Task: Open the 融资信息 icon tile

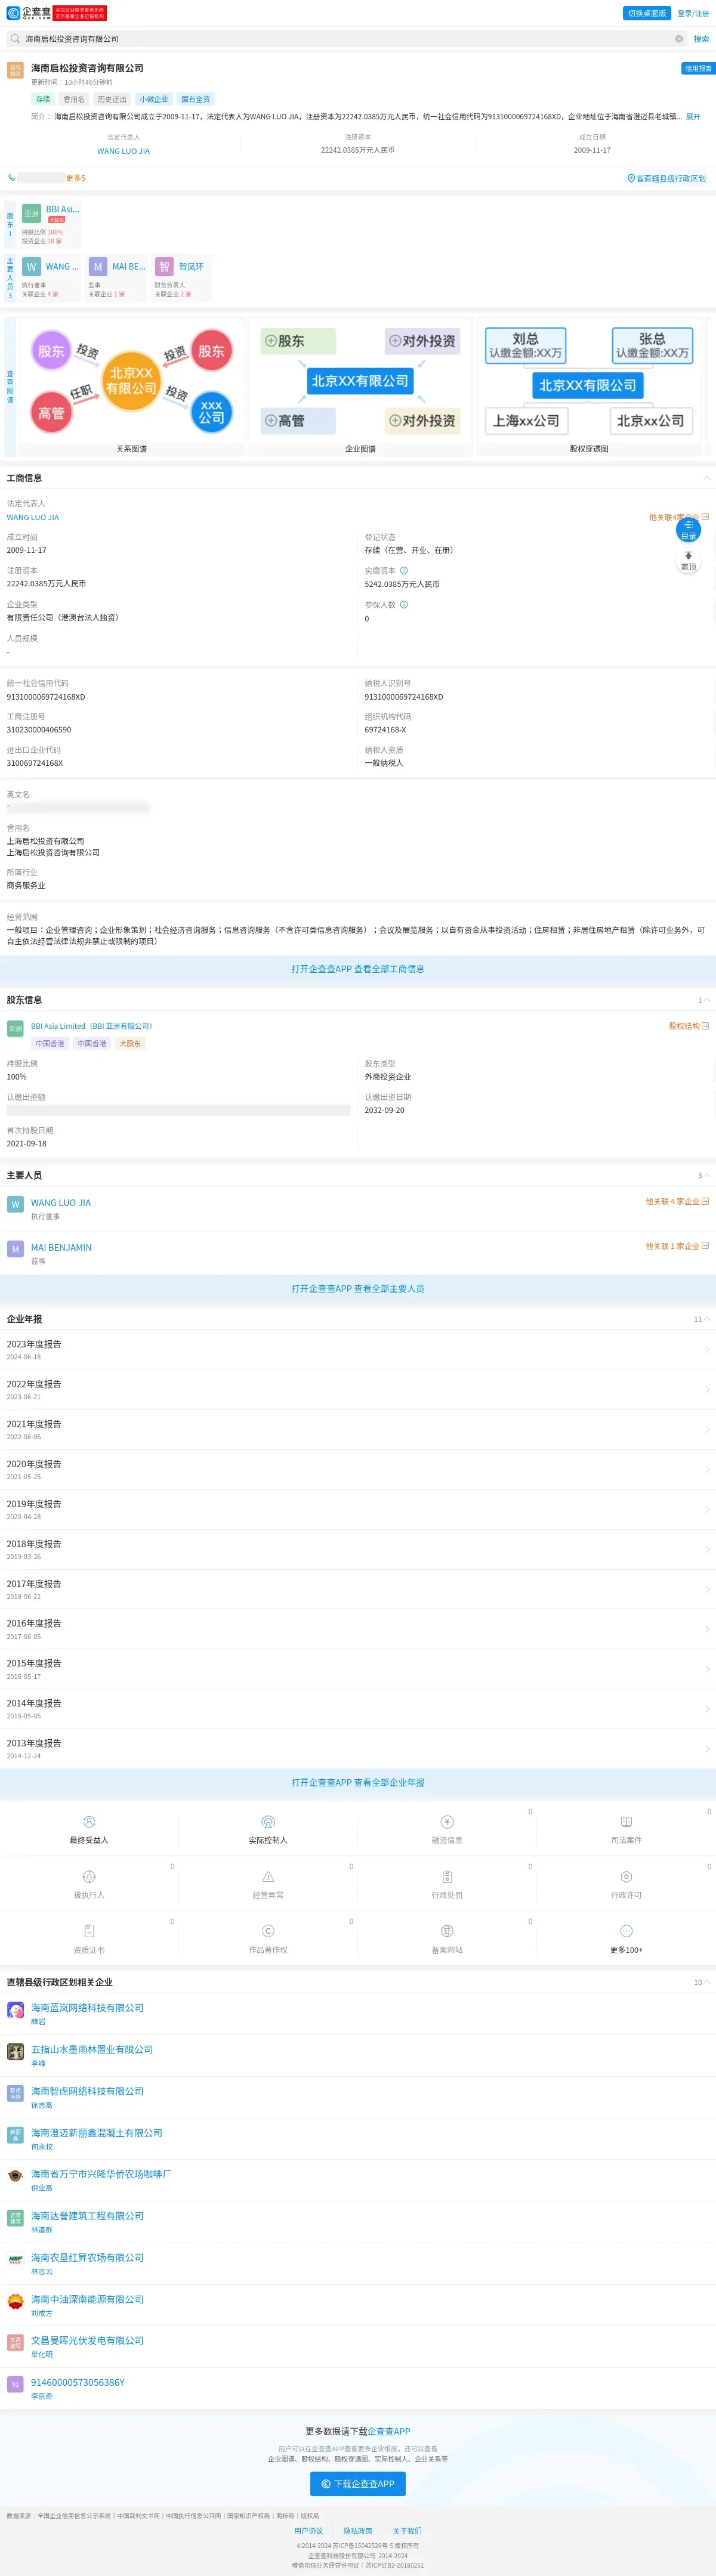Action: click(x=447, y=1830)
